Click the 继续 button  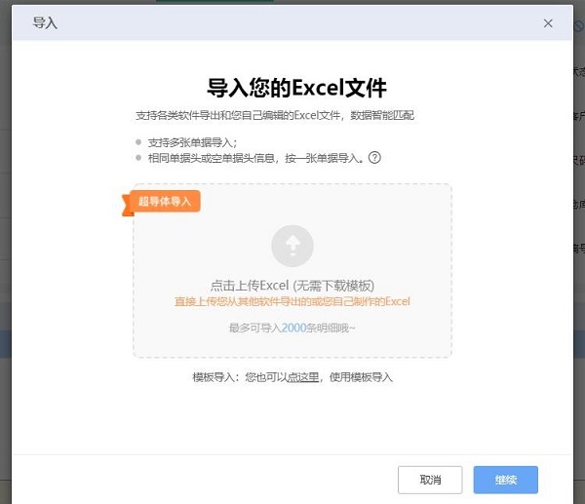coord(505,480)
